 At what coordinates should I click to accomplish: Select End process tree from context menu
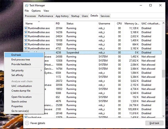20,60
